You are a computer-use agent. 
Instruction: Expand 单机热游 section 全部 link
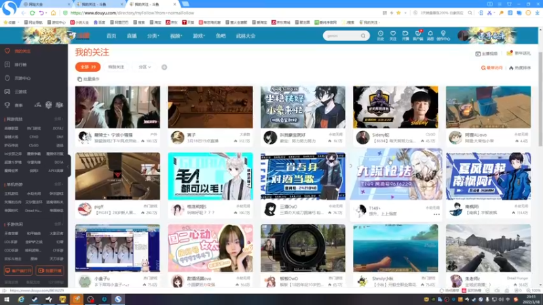click(x=58, y=184)
